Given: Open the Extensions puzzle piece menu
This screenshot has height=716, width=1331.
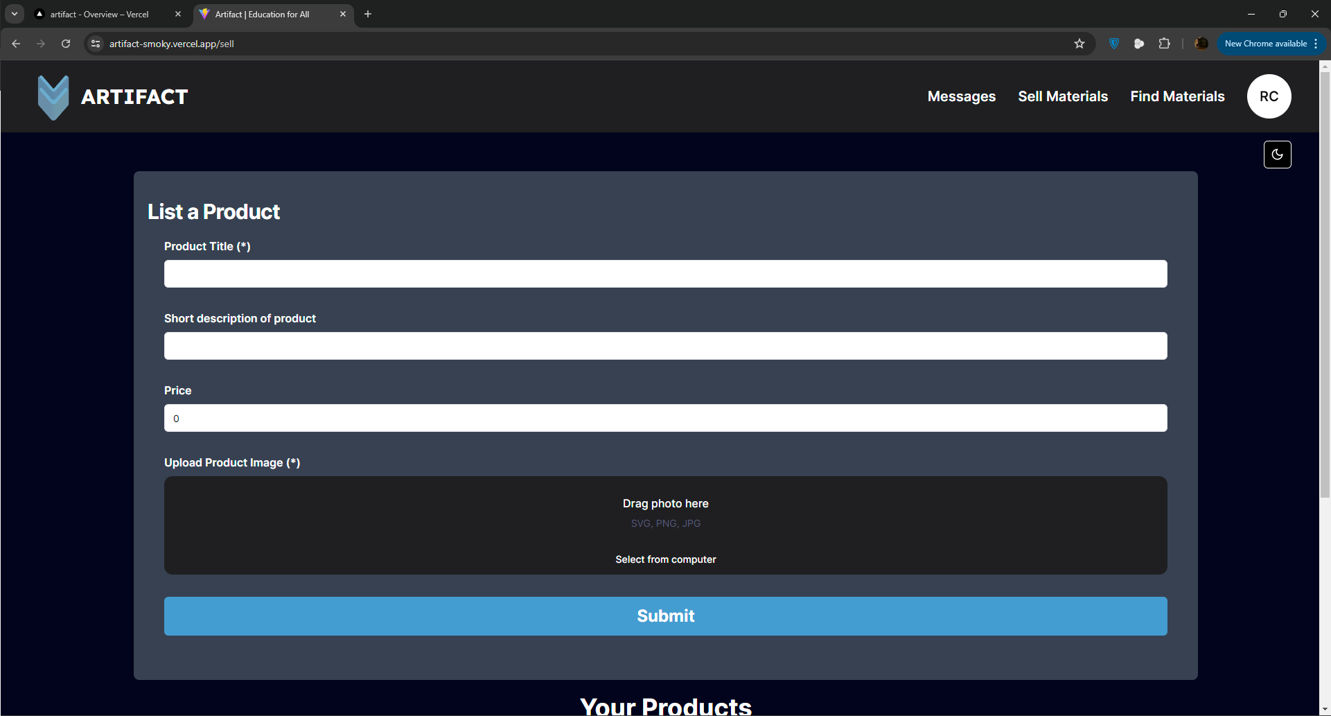Looking at the screenshot, I should [x=1164, y=44].
